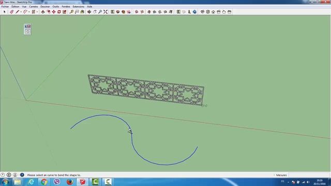Viewport: 331px width, 186px height.
Task: Expand the Line tool dropdown arrow
Action: 21,12
